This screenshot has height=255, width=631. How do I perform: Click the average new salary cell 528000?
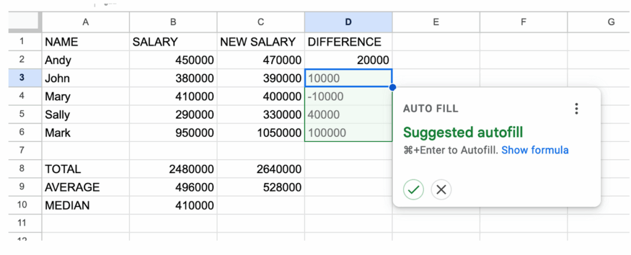261,187
